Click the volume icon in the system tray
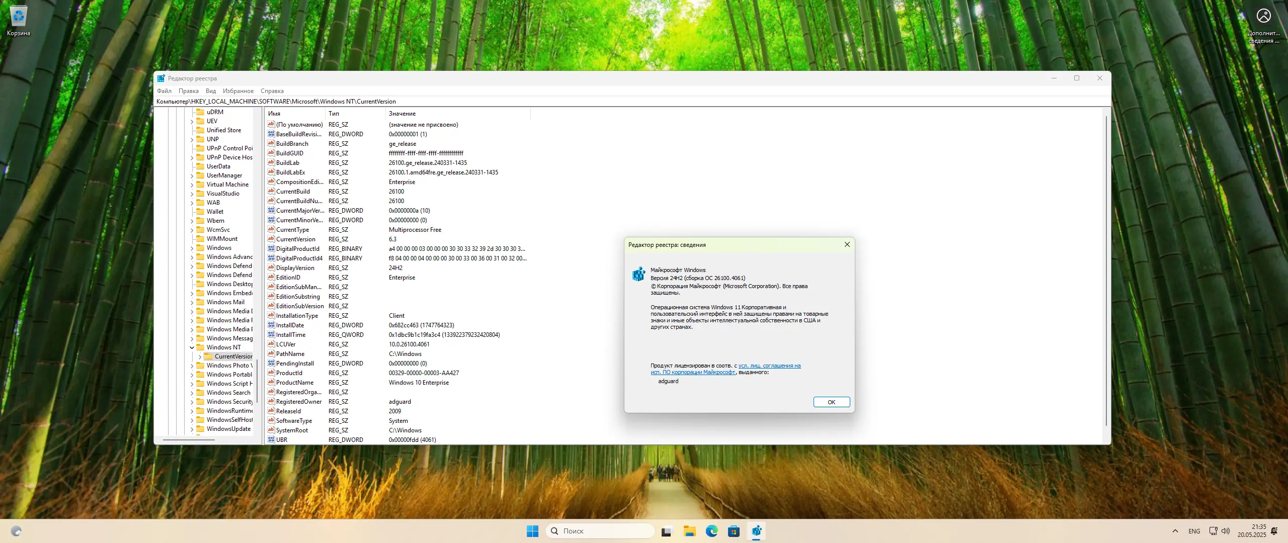This screenshot has height=543, width=1288. tap(1226, 531)
